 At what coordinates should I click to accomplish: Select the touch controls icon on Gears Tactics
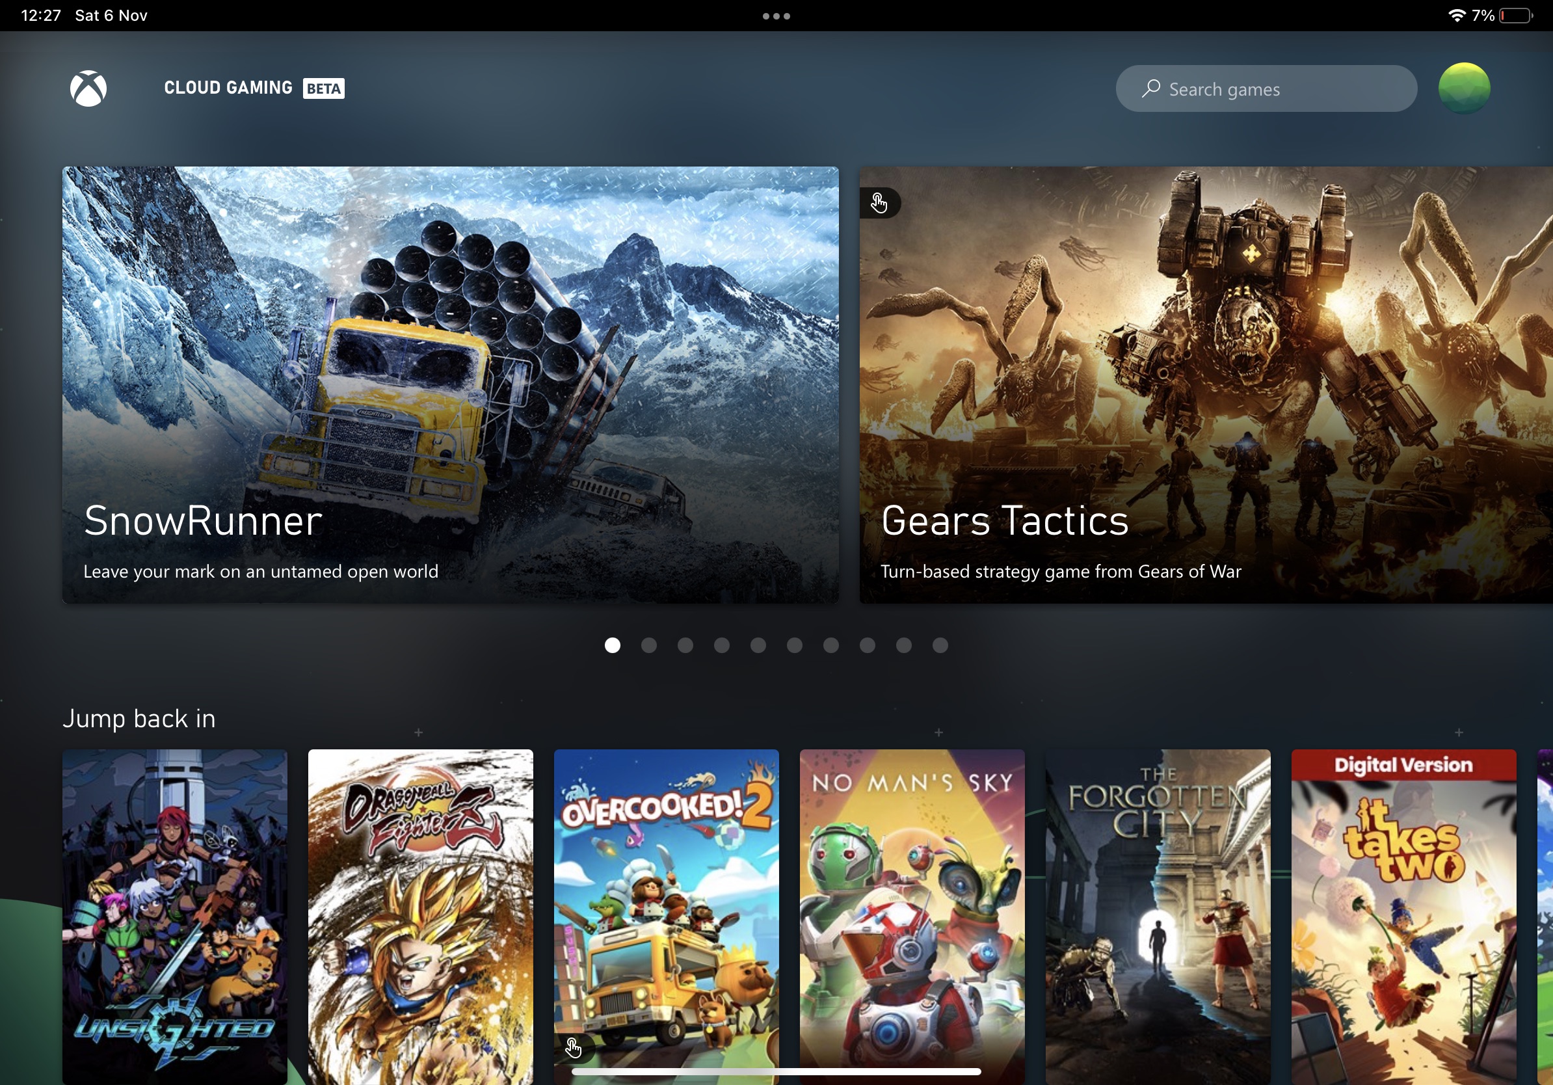pyautogui.click(x=879, y=202)
